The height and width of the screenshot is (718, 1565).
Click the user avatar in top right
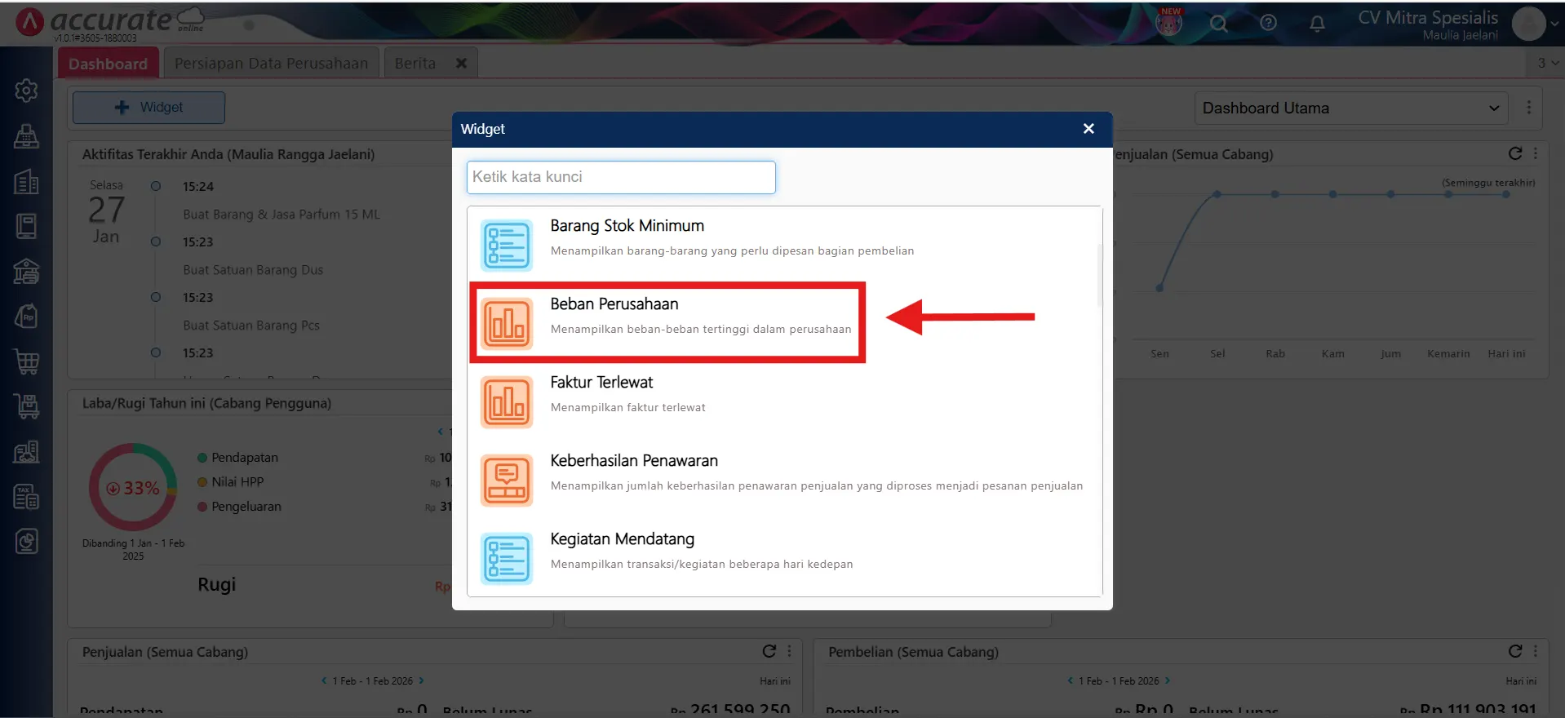pyautogui.click(x=1528, y=24)
